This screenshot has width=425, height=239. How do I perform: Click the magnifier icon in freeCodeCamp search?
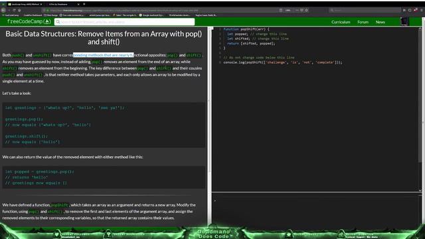58,22
